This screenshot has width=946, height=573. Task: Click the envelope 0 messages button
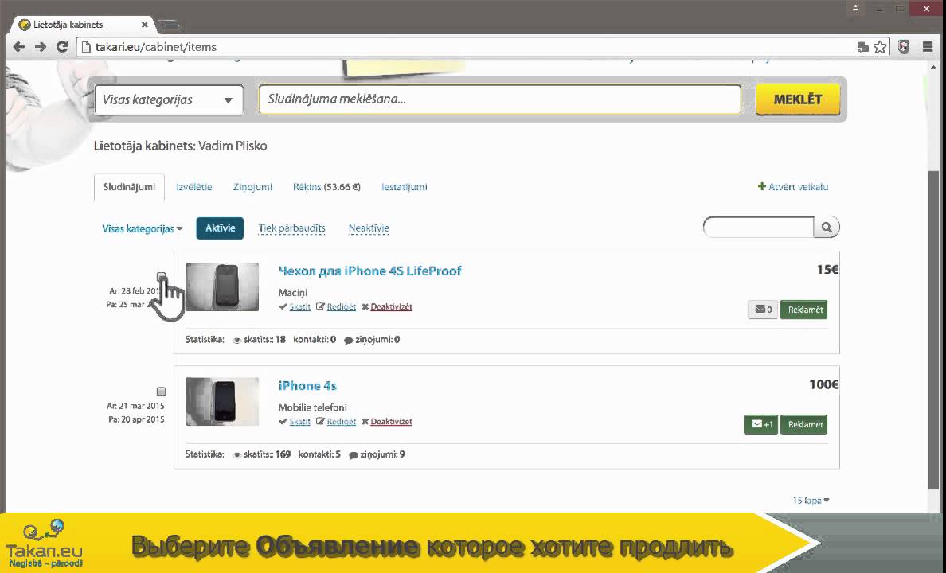(x=763, y=310)
